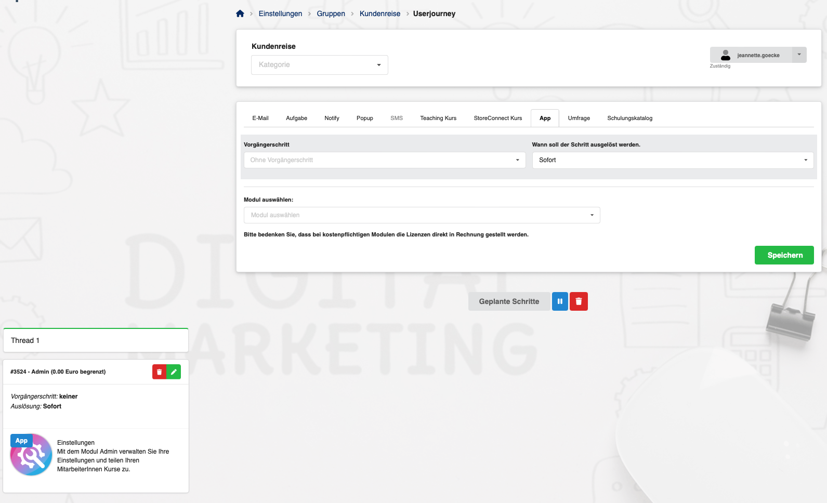Delete step #3524 with red trash icon
Viewport: 827px width, 503px height.
160,372
